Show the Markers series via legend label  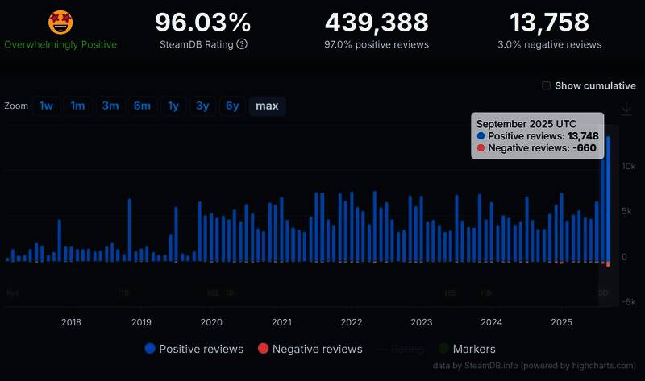tap(474, 349)
